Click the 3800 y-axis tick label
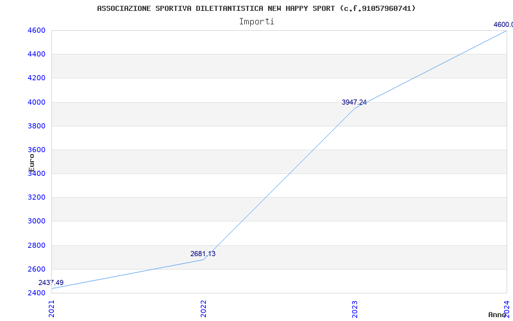 coord(37,126)
